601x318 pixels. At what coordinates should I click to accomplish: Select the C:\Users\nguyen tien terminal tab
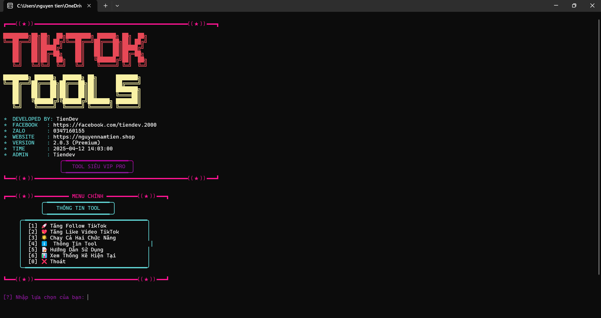[x=49, y=6]
